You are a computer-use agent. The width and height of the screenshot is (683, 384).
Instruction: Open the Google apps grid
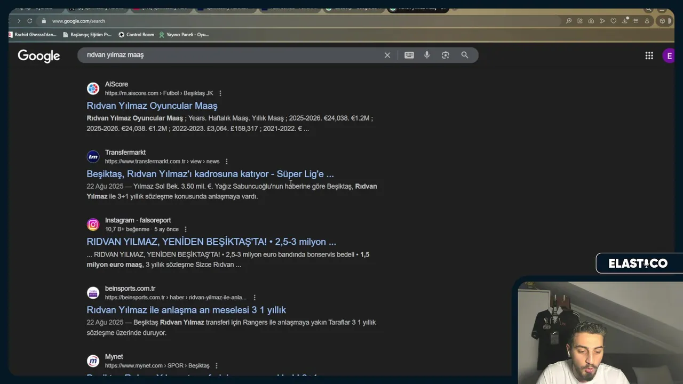649,55
